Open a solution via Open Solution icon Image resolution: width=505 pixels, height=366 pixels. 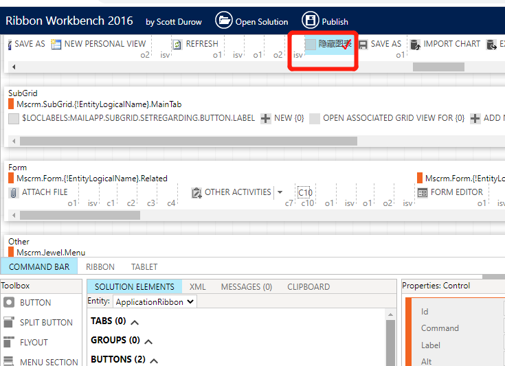pos(224,21)
